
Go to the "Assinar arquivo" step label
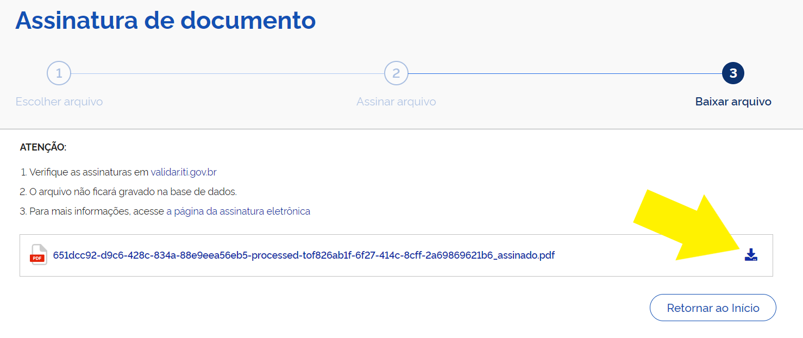[396, 102]
